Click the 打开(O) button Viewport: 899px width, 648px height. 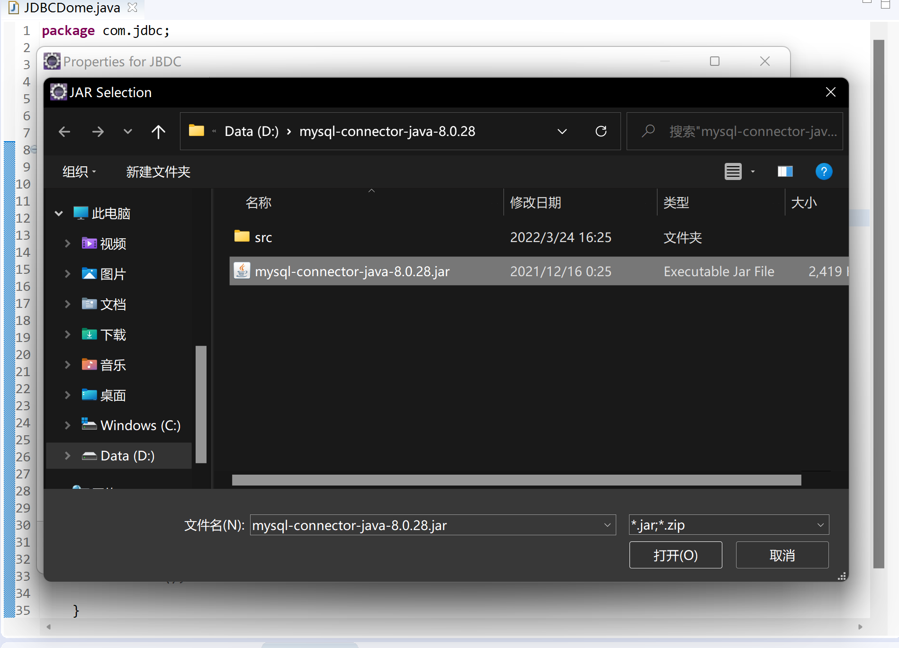pos(675,555)
